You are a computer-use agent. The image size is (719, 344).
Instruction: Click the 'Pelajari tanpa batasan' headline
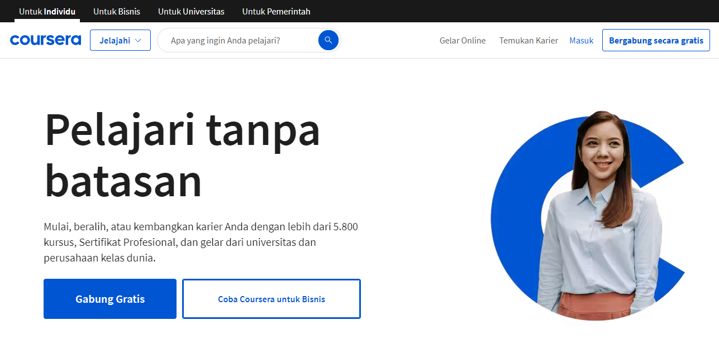tap(182, 155)
